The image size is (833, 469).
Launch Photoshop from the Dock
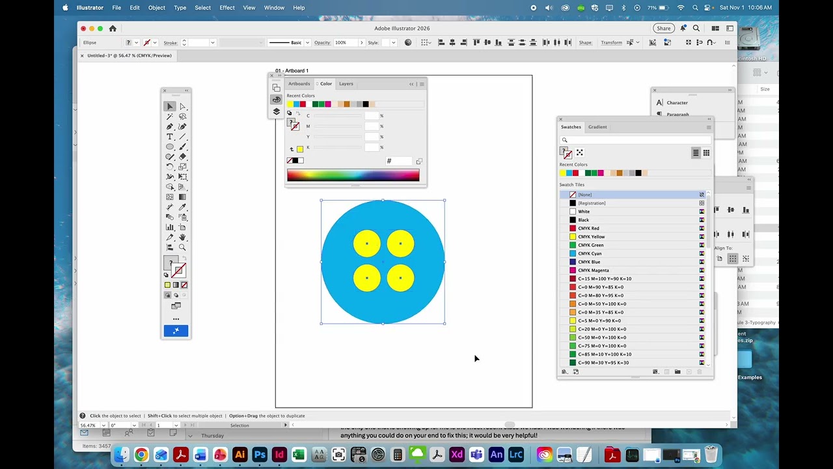click(260, 455)
